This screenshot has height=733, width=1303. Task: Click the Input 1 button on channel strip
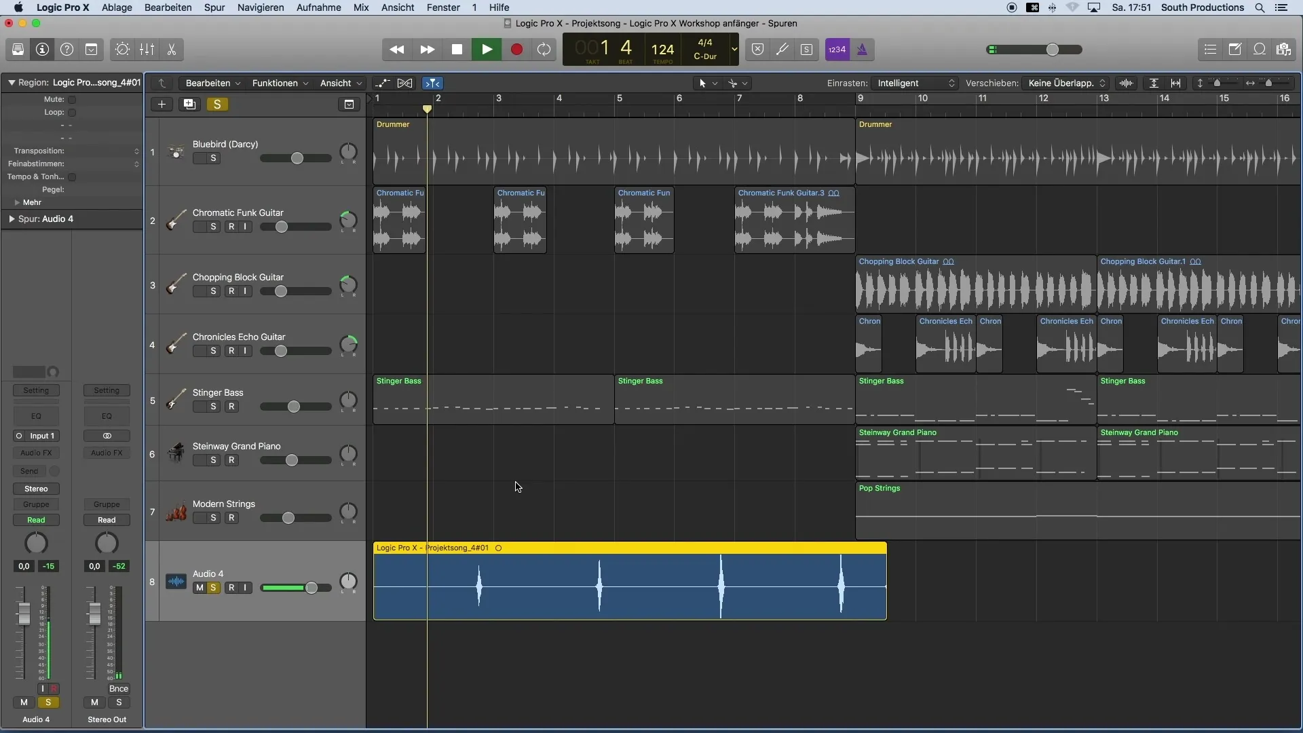[x=42, y=436]
